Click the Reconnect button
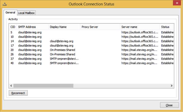This screenshot has height=112, width=183. [x=18, y=93]
